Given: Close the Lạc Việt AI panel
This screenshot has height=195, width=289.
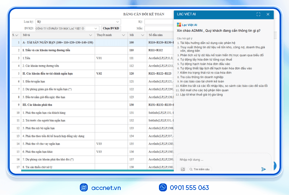Looking at the screenshot, I should tap(268, 14).
